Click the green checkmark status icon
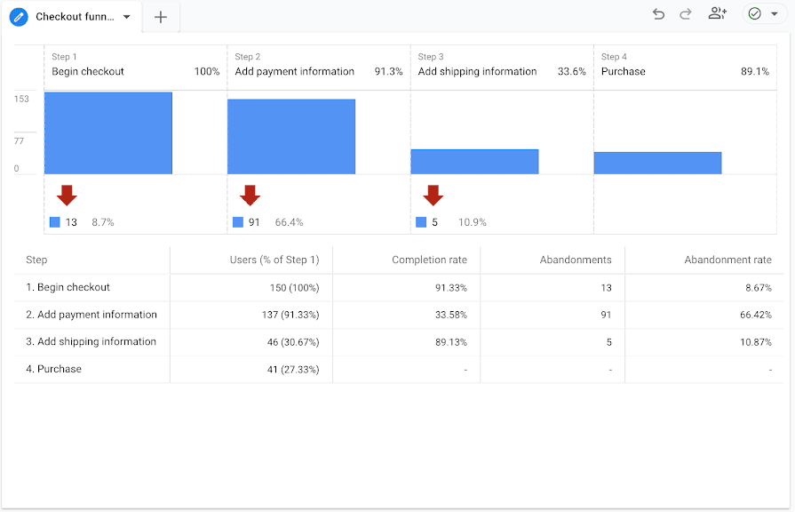The image size is (795, 512). pyautogui.click(x=754, y=14)
